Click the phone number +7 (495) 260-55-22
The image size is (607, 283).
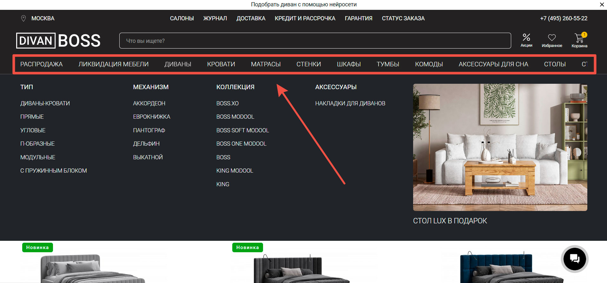564,18
